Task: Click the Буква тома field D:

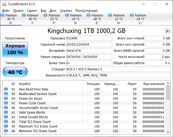Action: [89, 63]
